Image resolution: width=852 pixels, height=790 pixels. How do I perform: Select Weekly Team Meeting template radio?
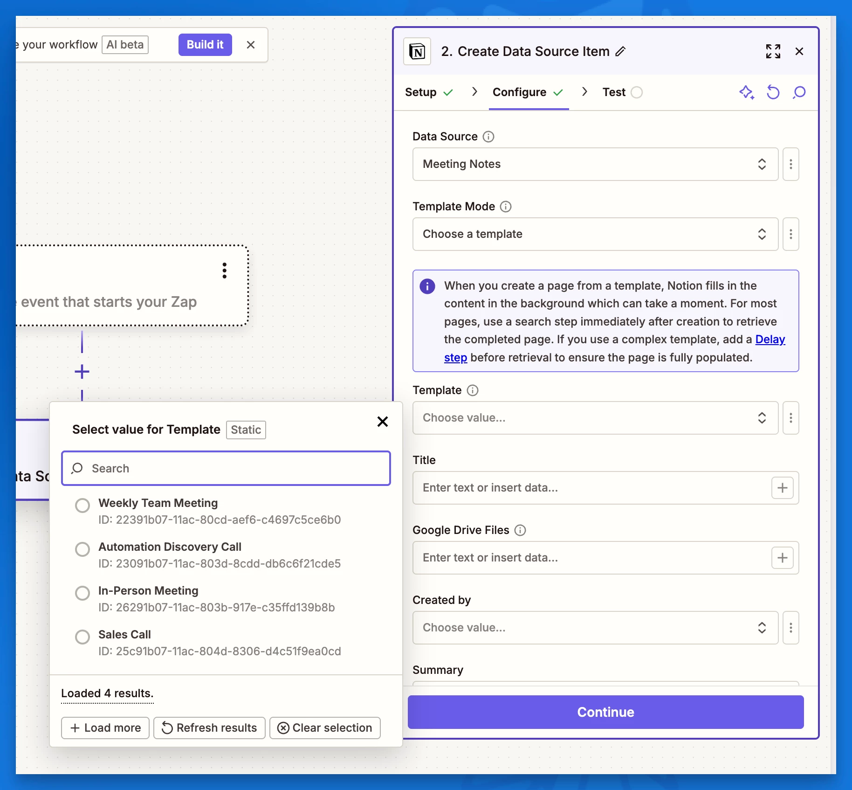click(x=82, y=506)
